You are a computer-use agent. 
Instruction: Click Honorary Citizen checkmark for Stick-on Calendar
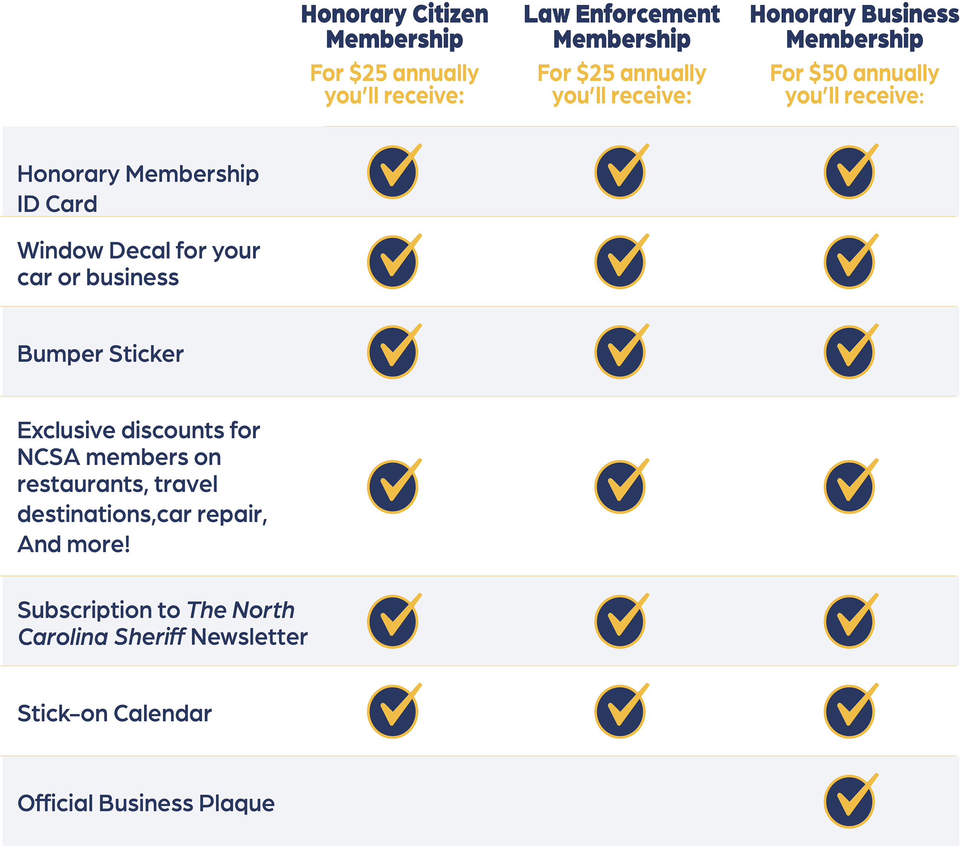(x=394, y=711)
